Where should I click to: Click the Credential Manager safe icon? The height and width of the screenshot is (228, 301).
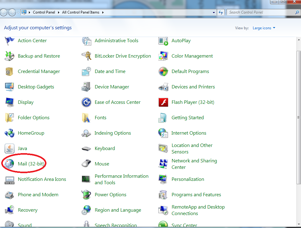tap(10, 71)
